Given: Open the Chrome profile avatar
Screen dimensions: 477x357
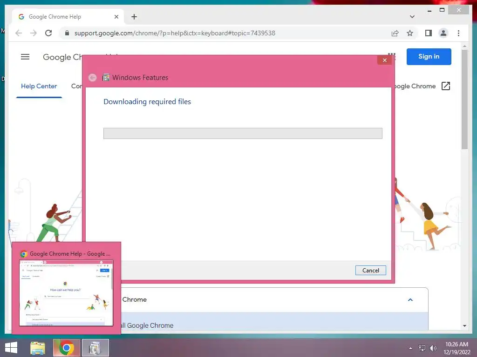Looking at the screenshot, I should (x=443, y=33).
